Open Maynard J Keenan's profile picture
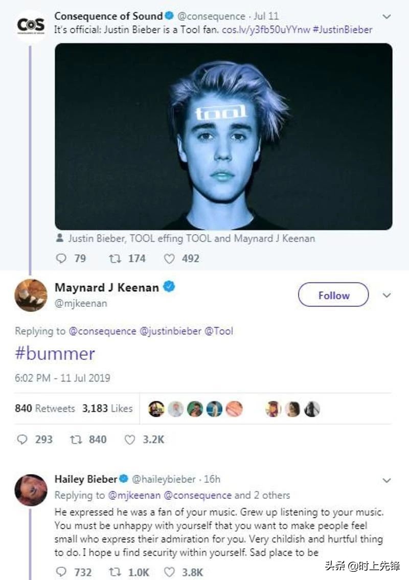The width and height of the screenshot is (409, 580). [31, 296]
